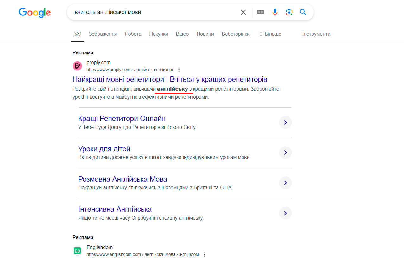Click the Englishdom green ED favicon

coord(77,251)
